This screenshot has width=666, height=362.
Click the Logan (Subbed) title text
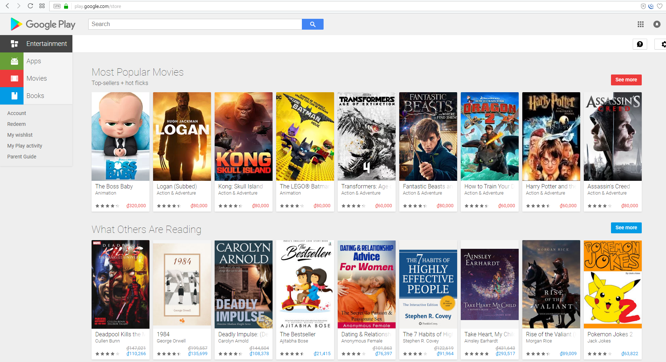pos(177,187)
